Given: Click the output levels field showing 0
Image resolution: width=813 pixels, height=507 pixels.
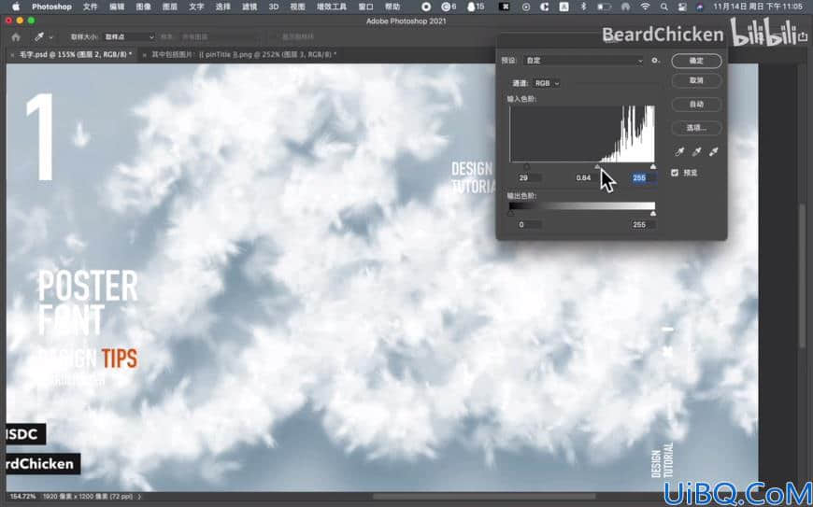Looking at the screenshot, I should pos(529,224).
